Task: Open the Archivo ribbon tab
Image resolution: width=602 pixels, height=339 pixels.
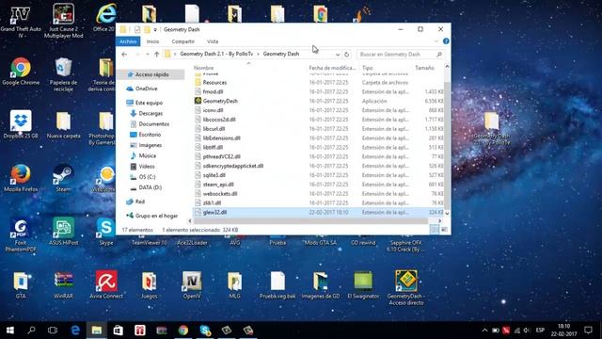Action: (x=128, y=41)
